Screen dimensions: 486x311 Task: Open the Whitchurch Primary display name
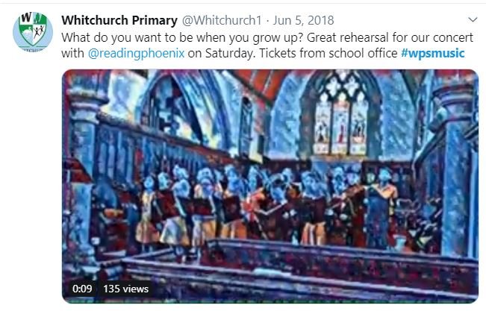(x=119, y=20)
